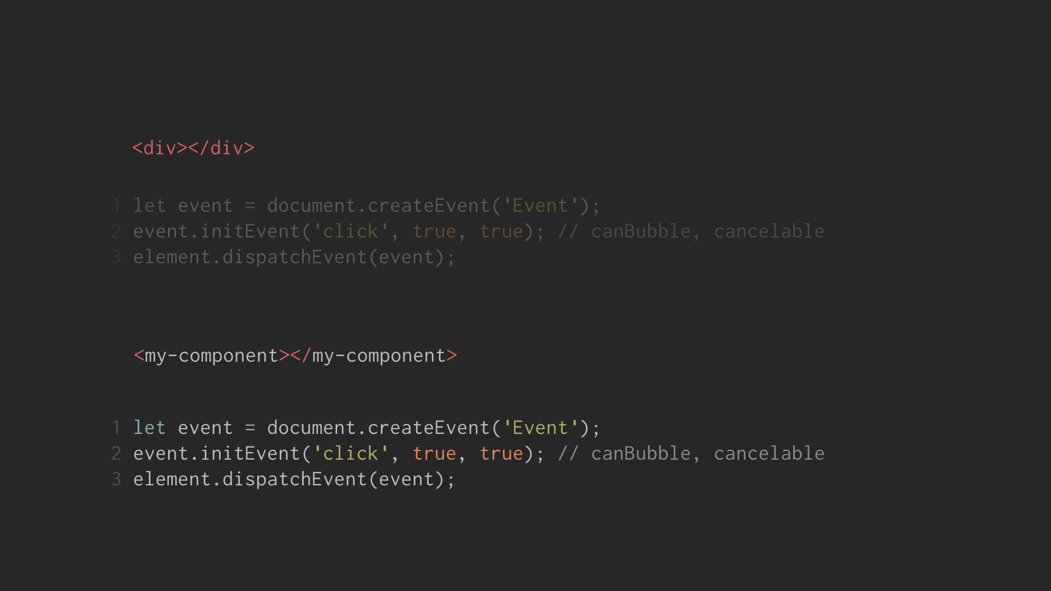Viewport: 1051px width, 591px height.
Task: Click the 'let' keyword in bright code block
Action: [149, 428]
